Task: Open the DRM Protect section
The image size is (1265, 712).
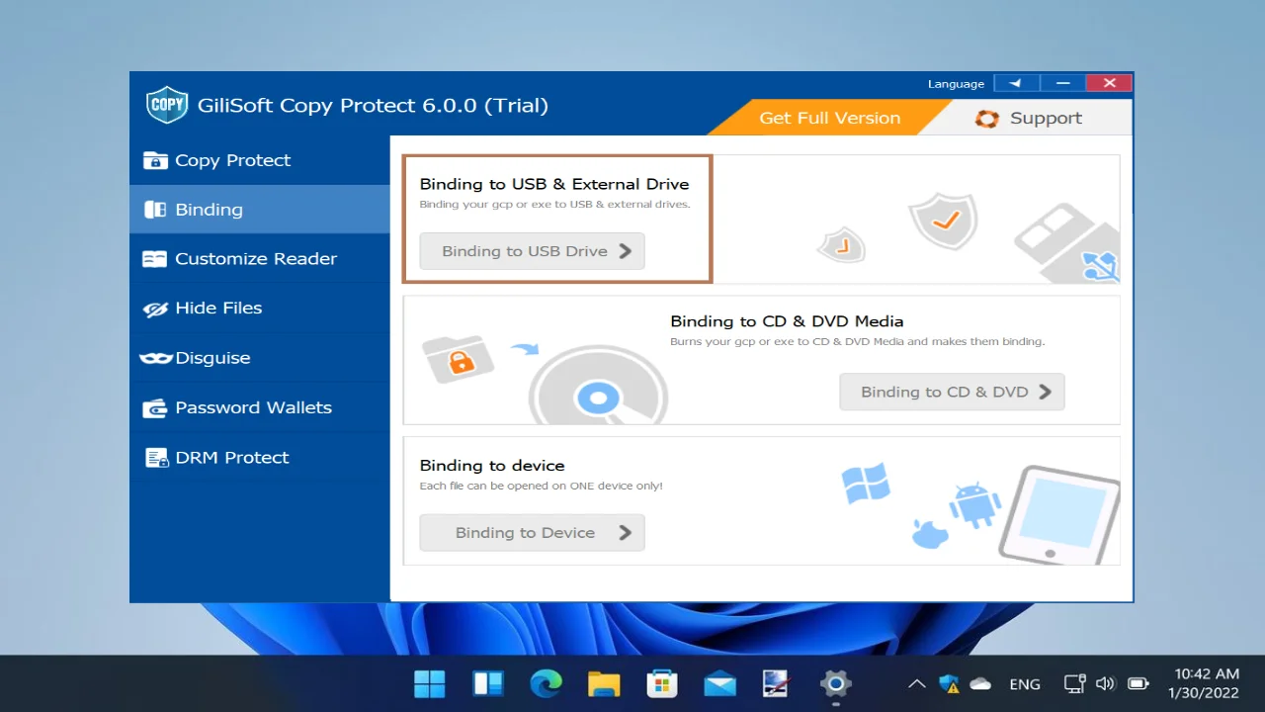Action: click(260, 457)
